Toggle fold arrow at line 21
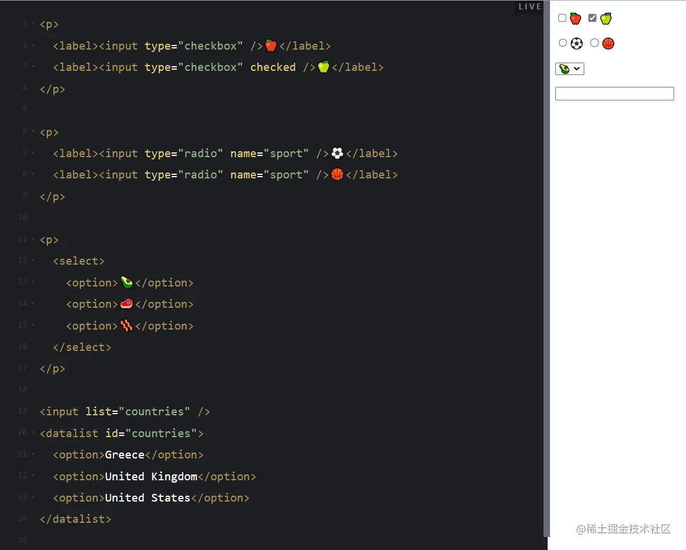The width and height of the screenshot is (686, 550). 33,454
